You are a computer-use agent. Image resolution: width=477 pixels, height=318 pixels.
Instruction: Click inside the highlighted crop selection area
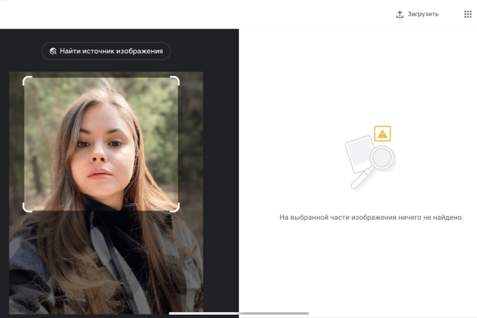pos(101,144)
